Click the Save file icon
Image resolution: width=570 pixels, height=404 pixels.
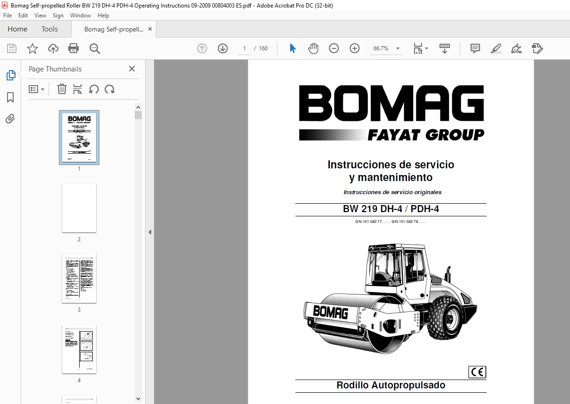12,48
